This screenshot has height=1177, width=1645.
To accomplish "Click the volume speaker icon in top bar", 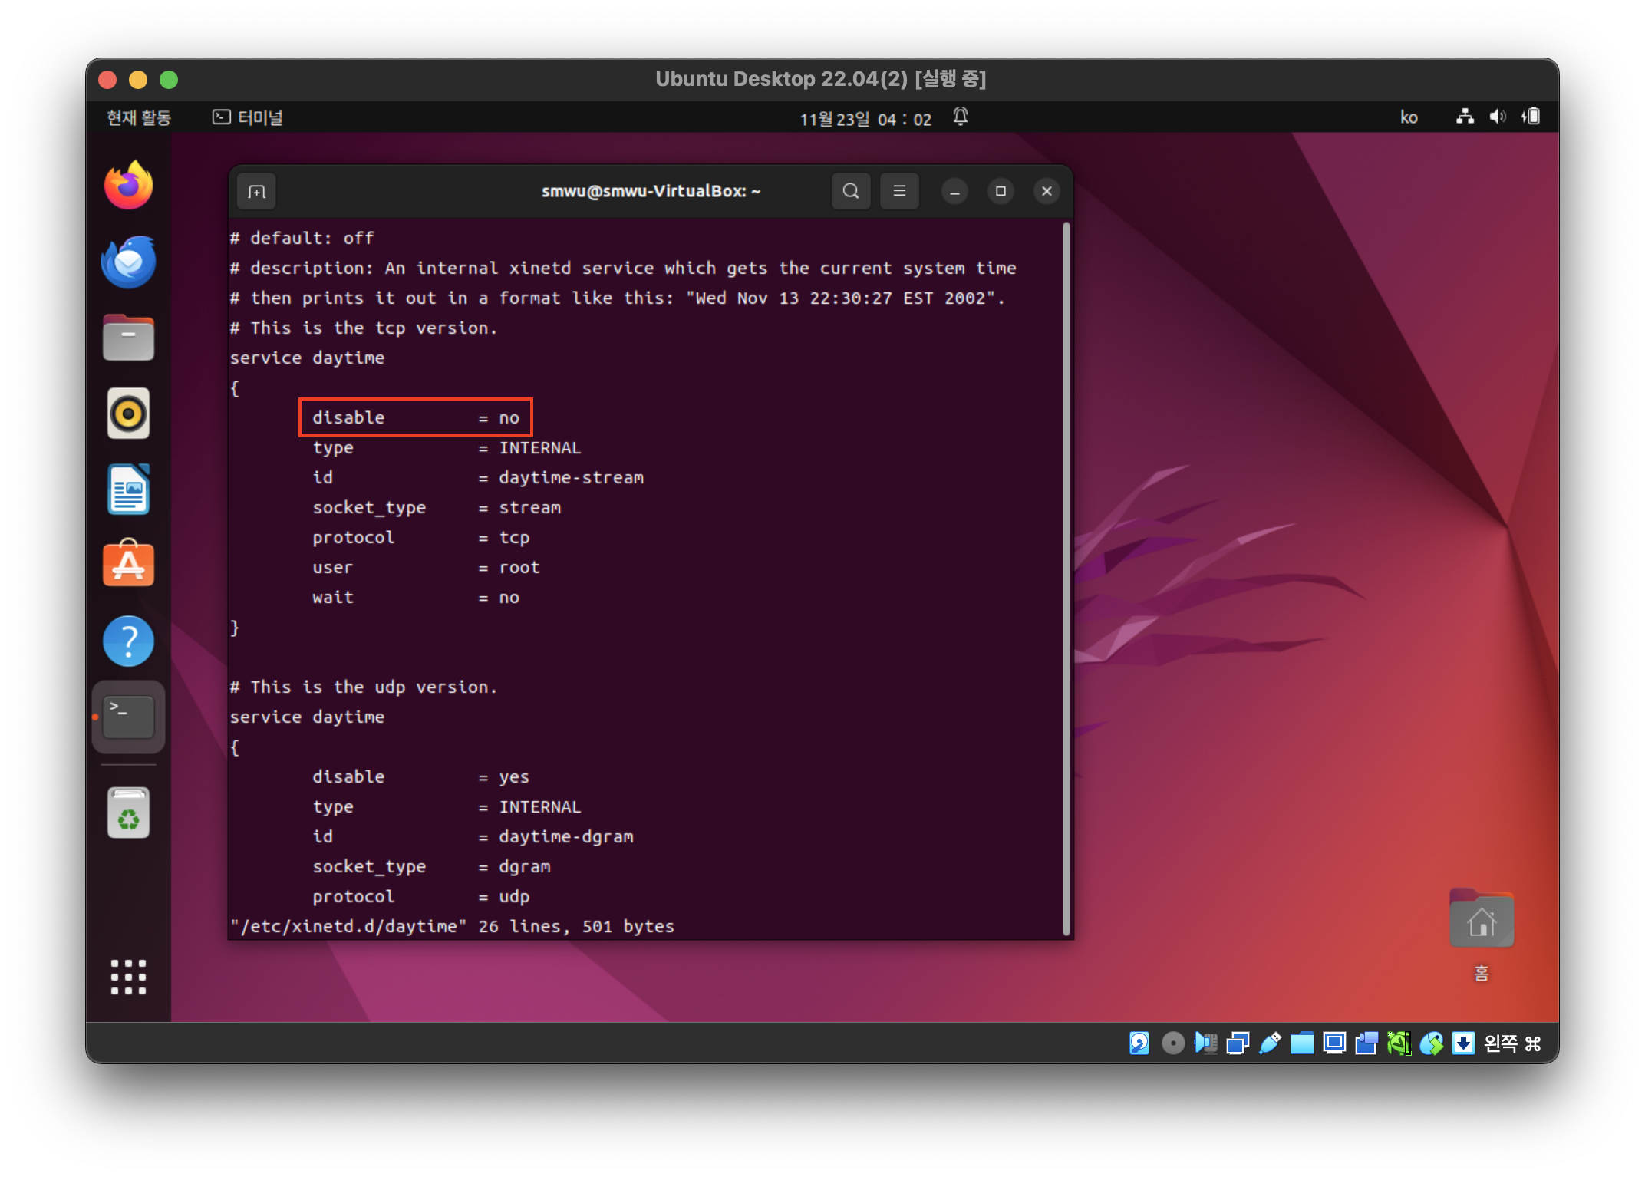I will coord(1498,117).
